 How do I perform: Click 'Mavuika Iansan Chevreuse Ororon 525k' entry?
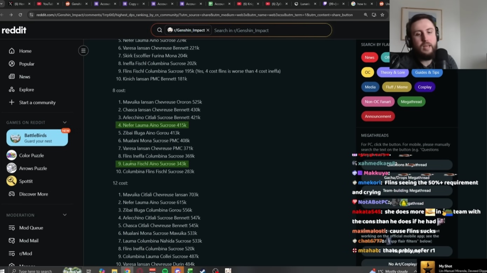(162, 102)
